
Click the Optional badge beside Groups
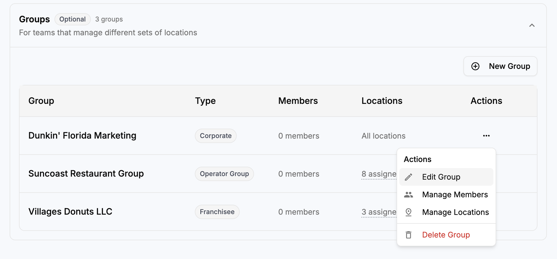tap(73, 19)
